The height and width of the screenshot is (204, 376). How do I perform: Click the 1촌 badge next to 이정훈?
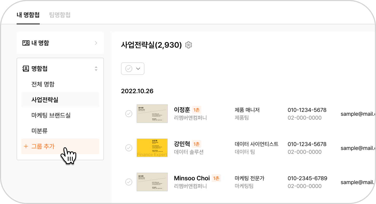197,110
